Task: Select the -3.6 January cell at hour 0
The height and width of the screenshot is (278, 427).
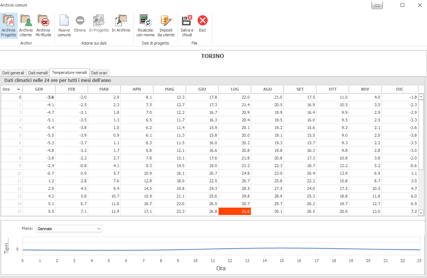Action: click(x=39, y=97)
